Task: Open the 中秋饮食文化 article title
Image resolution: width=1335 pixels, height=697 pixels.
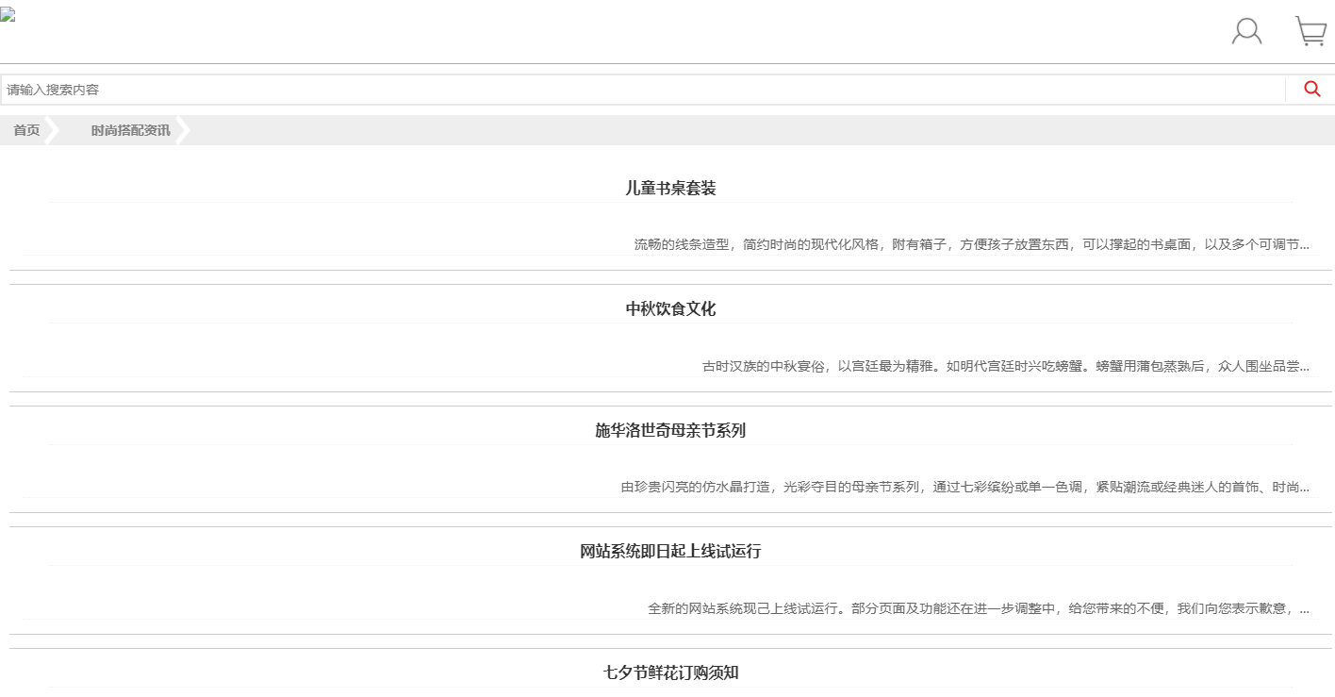Action: [x=670, y=308]
